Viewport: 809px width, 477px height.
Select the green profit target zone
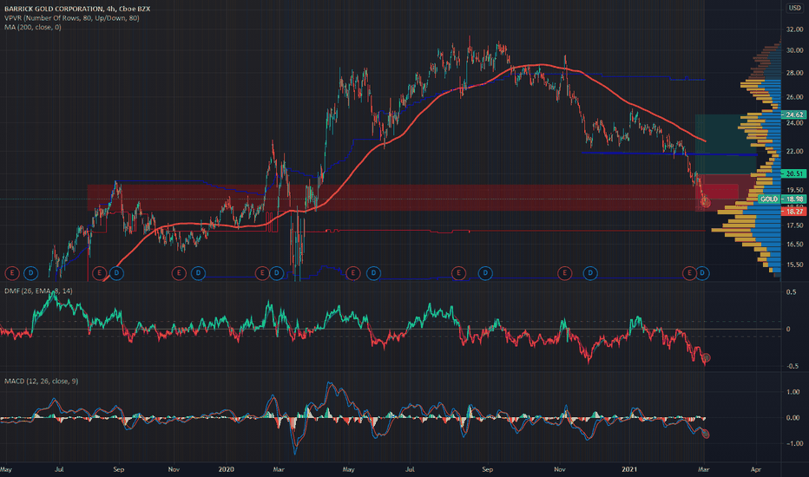pos(726,144)
